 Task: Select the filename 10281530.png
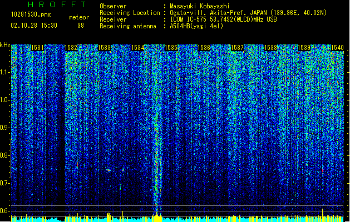point(31,14)
